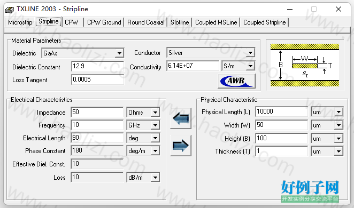
Task: Switch to the Microstrip tab
Action: click(20, 22)
